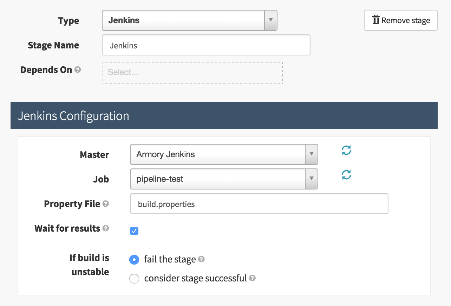Click the Remove stage button

[x=400, y=20]
